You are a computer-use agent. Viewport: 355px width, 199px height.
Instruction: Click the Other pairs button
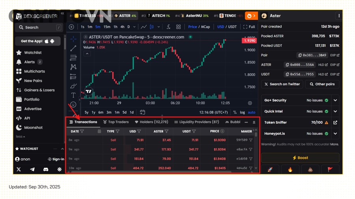pyautogui.click(x=322, y=84)
